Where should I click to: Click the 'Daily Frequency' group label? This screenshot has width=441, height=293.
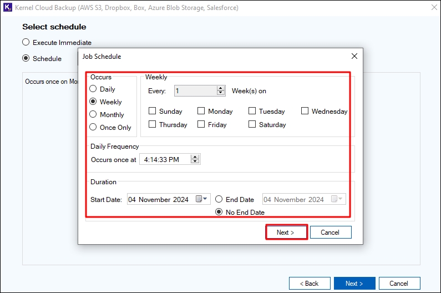[115, 146]
